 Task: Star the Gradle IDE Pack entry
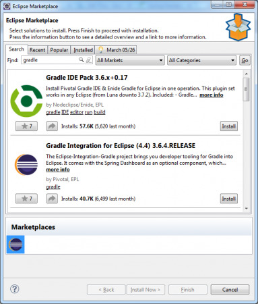26,126
